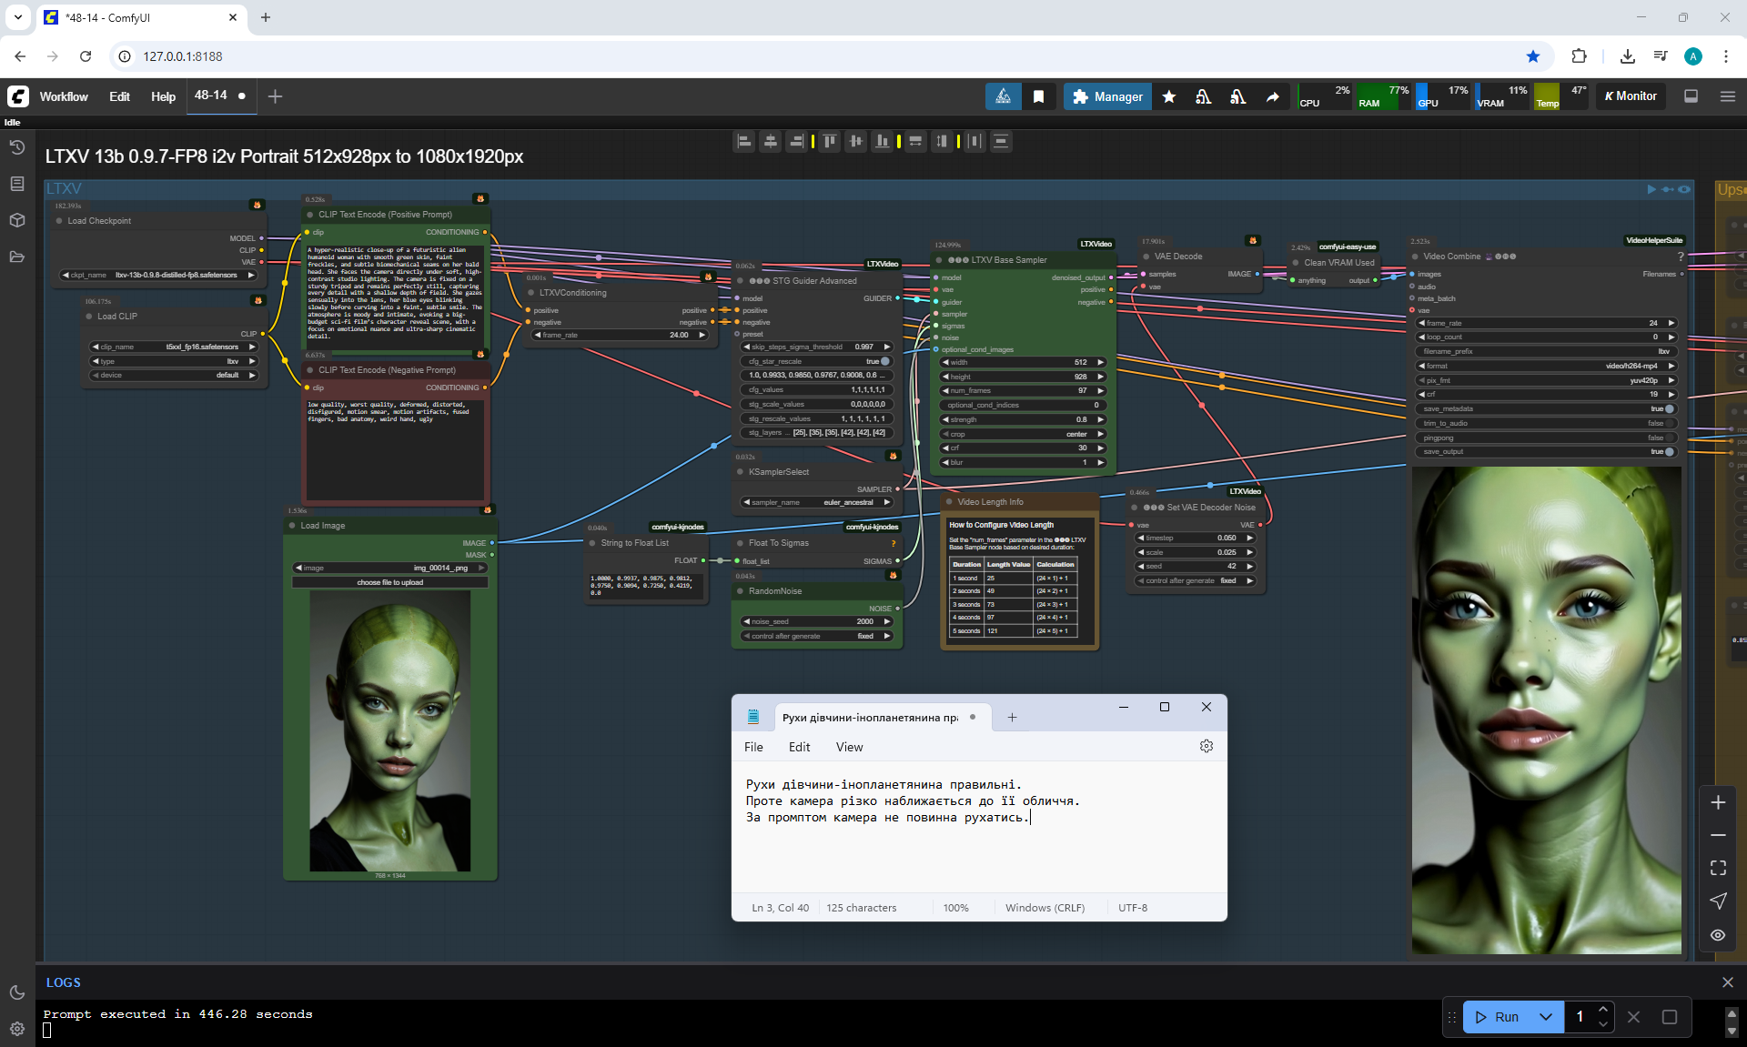Open the queue history sidebar icon
1747x1047 pixels.
coord(16,147)
